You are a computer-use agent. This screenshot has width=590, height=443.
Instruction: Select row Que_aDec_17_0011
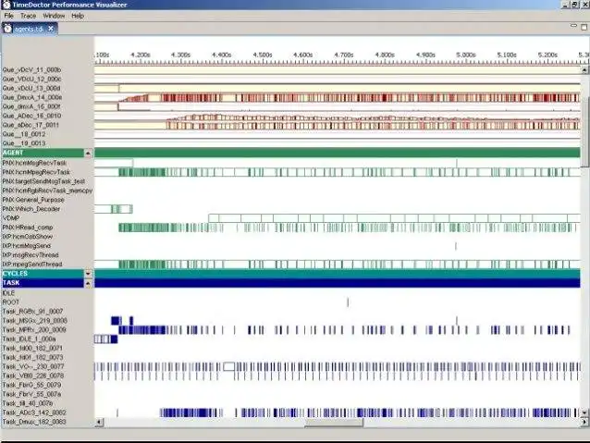pyautogui.click(x=31, y=125)
